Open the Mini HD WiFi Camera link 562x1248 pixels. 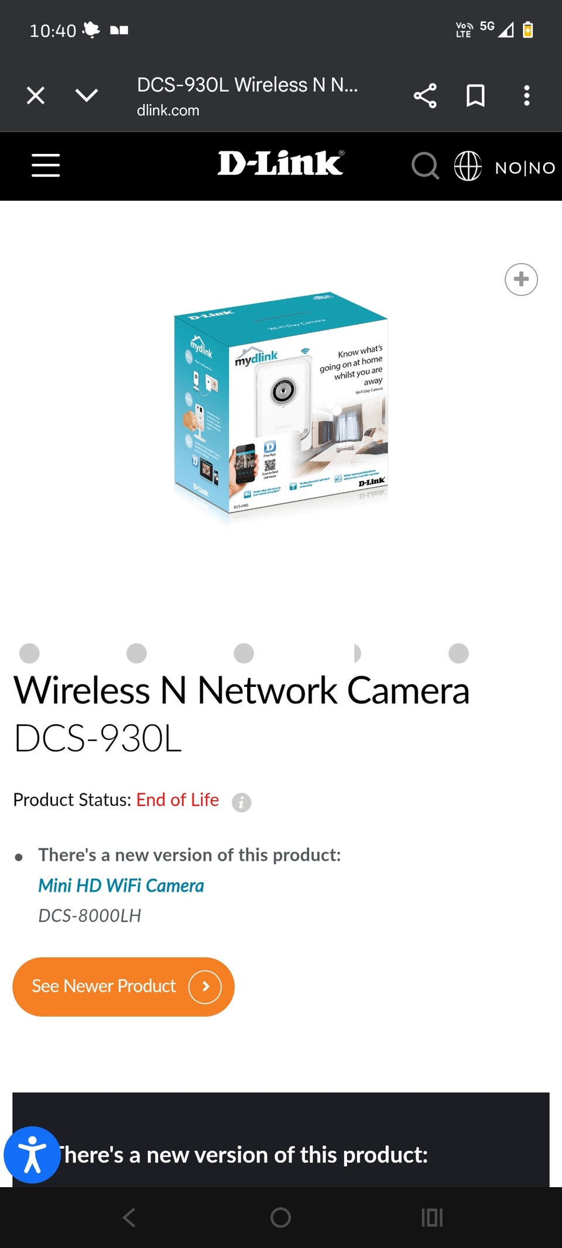pyautogui.click(x=121, y=885)
